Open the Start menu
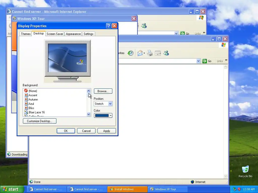The height and width of the screenshot is (193, 258). [x=12, y=189]
